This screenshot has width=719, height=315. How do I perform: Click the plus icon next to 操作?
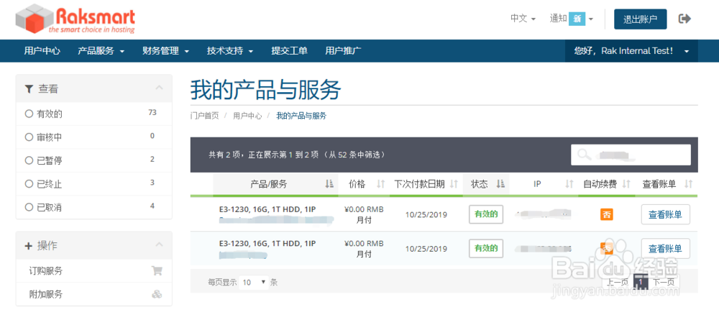coord(29,246)
